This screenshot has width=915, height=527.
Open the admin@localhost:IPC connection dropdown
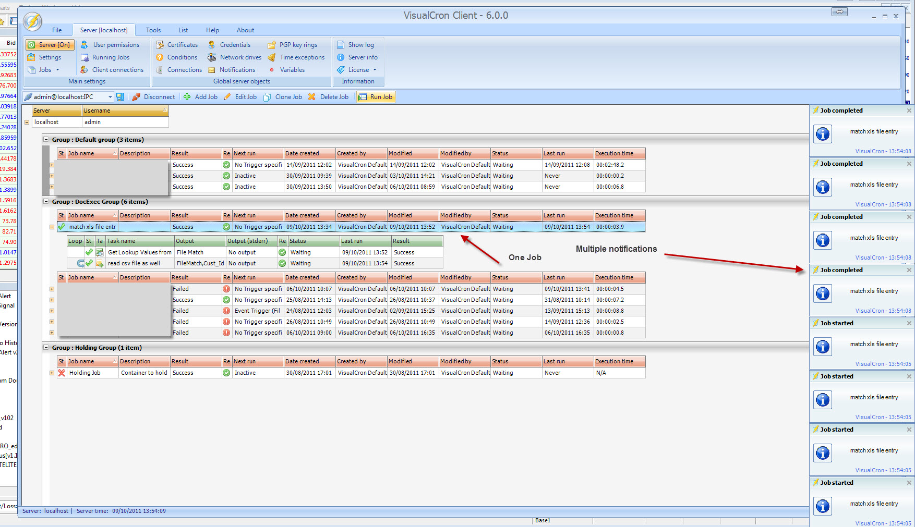(x=110, y=97)
